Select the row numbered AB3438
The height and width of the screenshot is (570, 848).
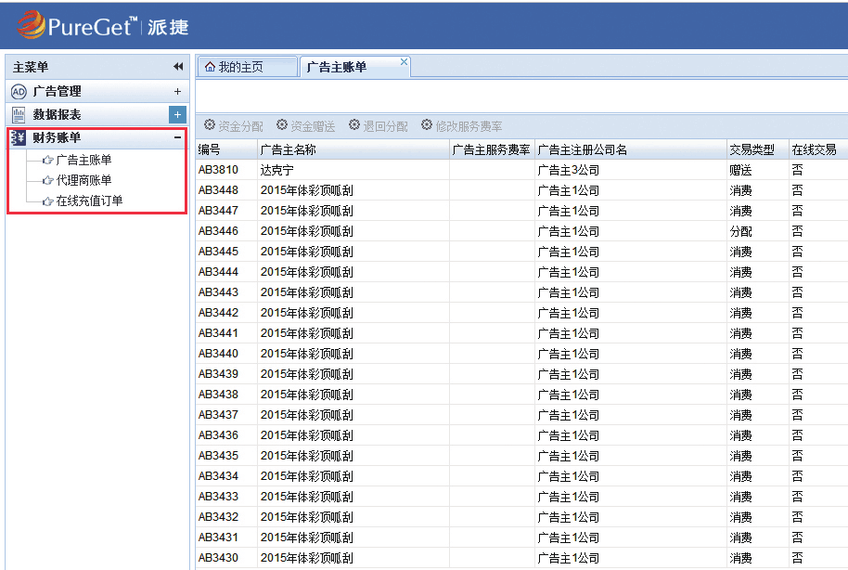coord(522,395)
